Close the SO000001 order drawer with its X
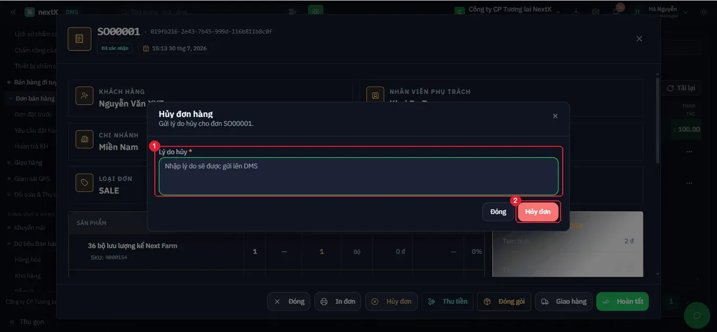This screenshot has height=332, width=717. [639, 39]
